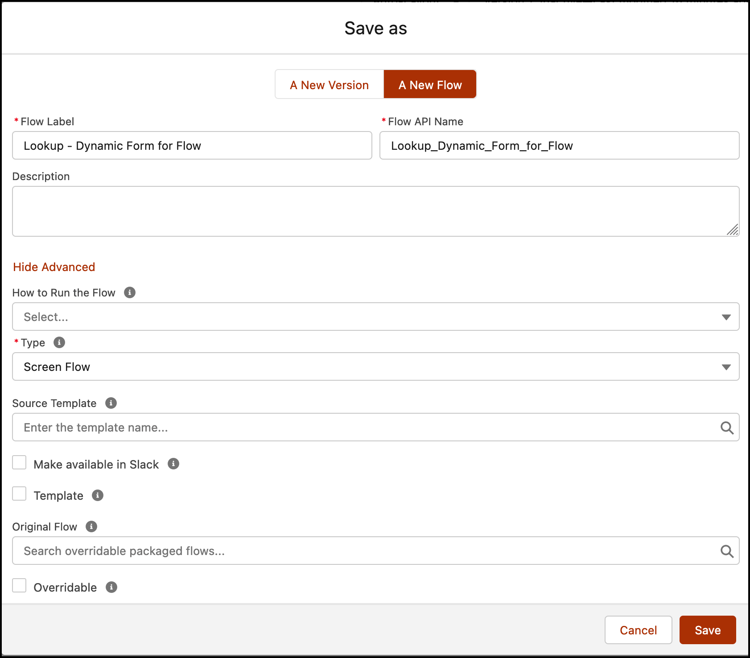Click the Save button

(x=708, y=630)
